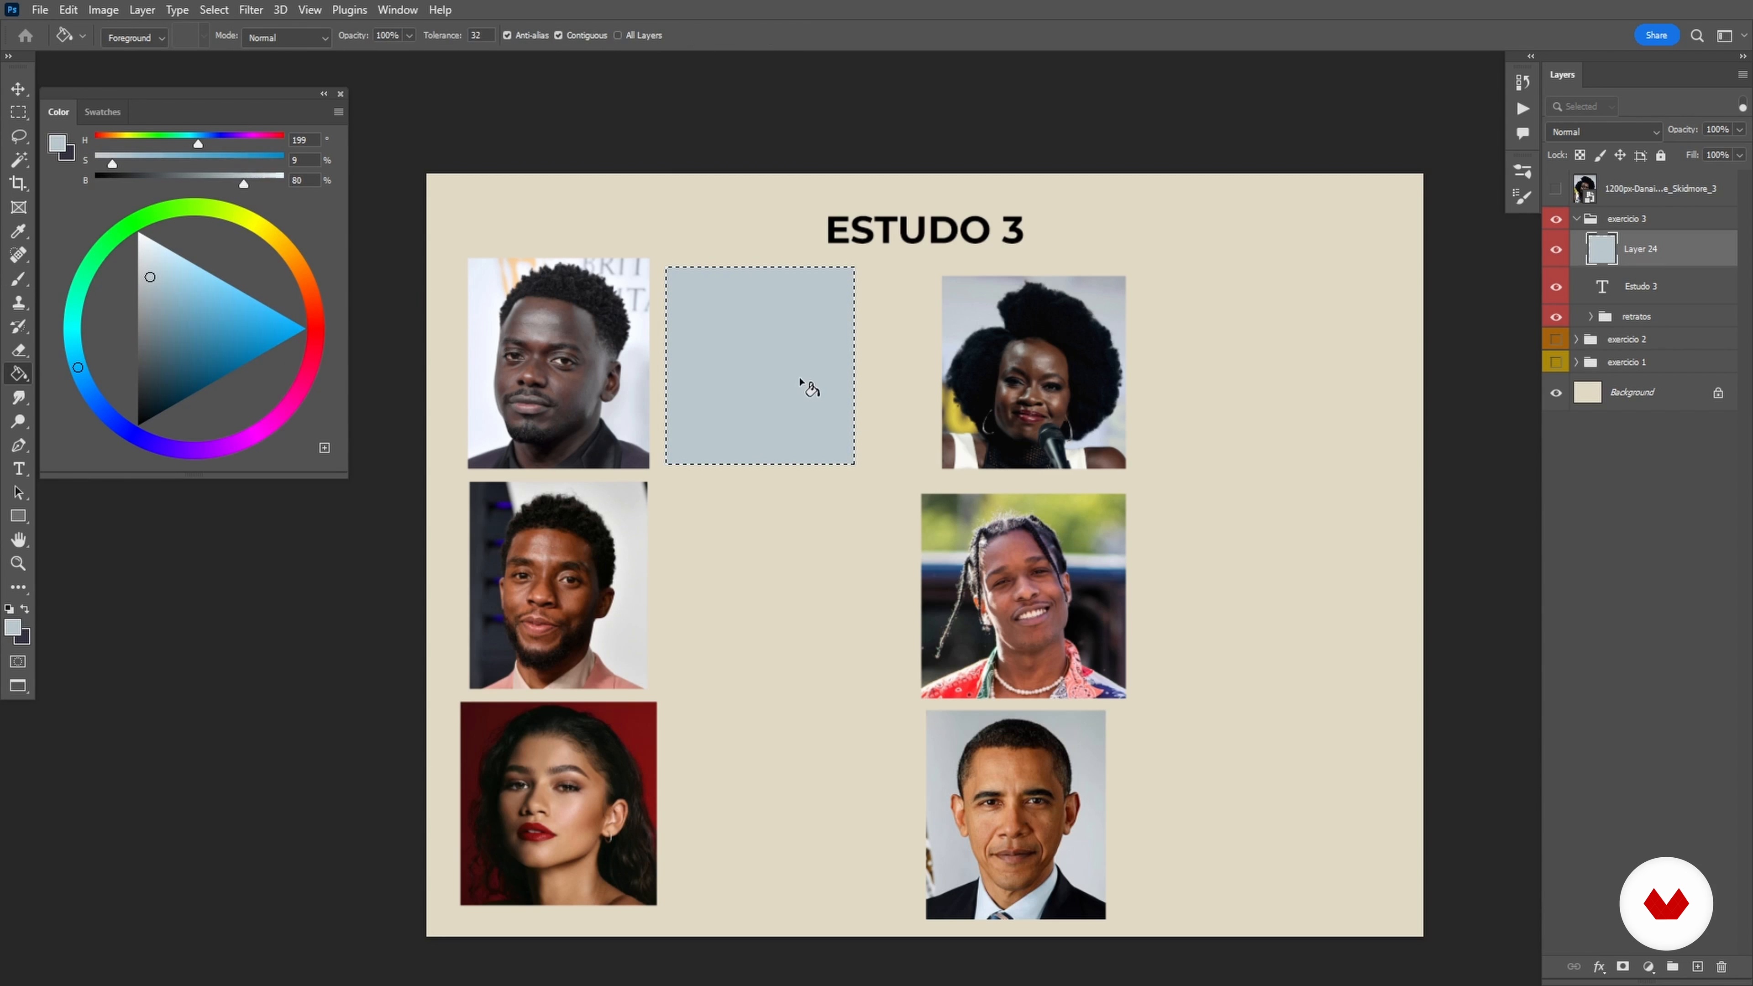Swap foreground and background colors

[x=25, y=609]
